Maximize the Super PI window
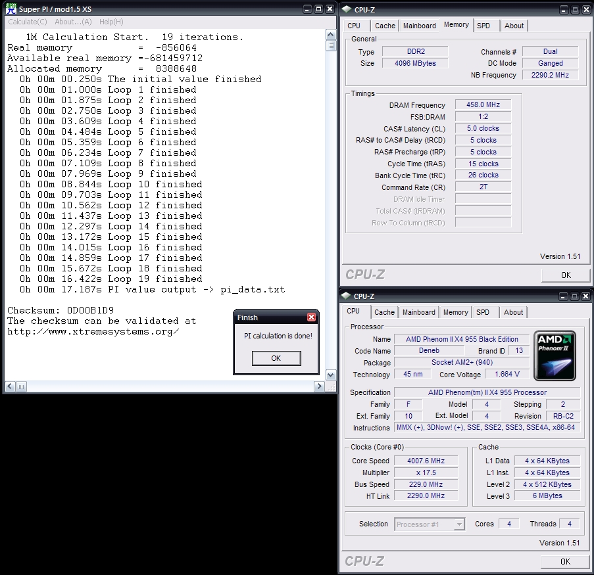 click(x=318, y=9)
